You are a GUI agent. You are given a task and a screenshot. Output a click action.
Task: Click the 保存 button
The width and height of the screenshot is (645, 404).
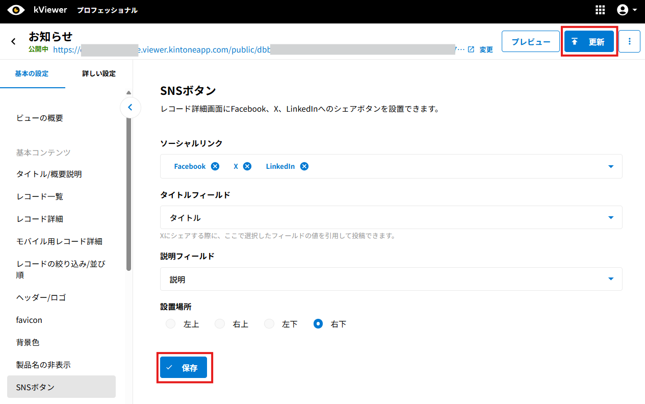(184, 368)
